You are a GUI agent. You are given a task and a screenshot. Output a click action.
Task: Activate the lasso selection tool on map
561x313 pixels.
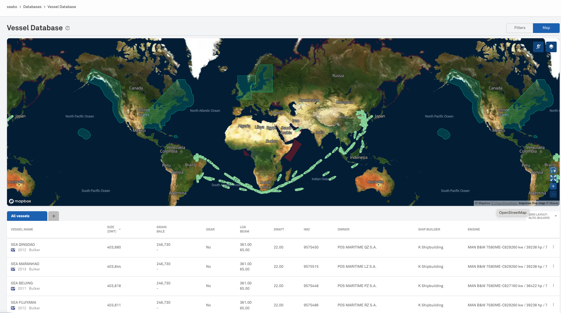point(553,170)
